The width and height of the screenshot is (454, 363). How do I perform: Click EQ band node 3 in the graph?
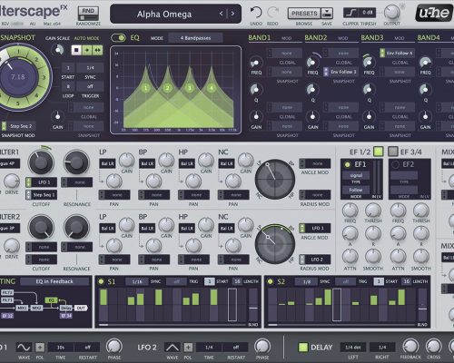(190, 88)
